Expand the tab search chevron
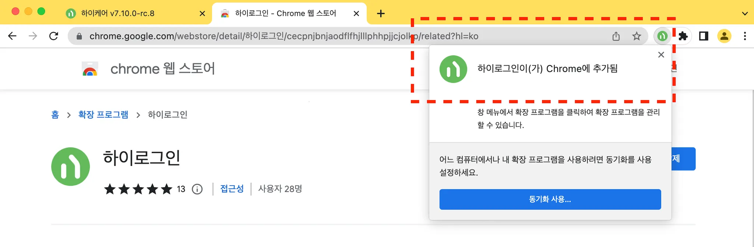Viewport: 754px width, 247px height. point(745,14)
